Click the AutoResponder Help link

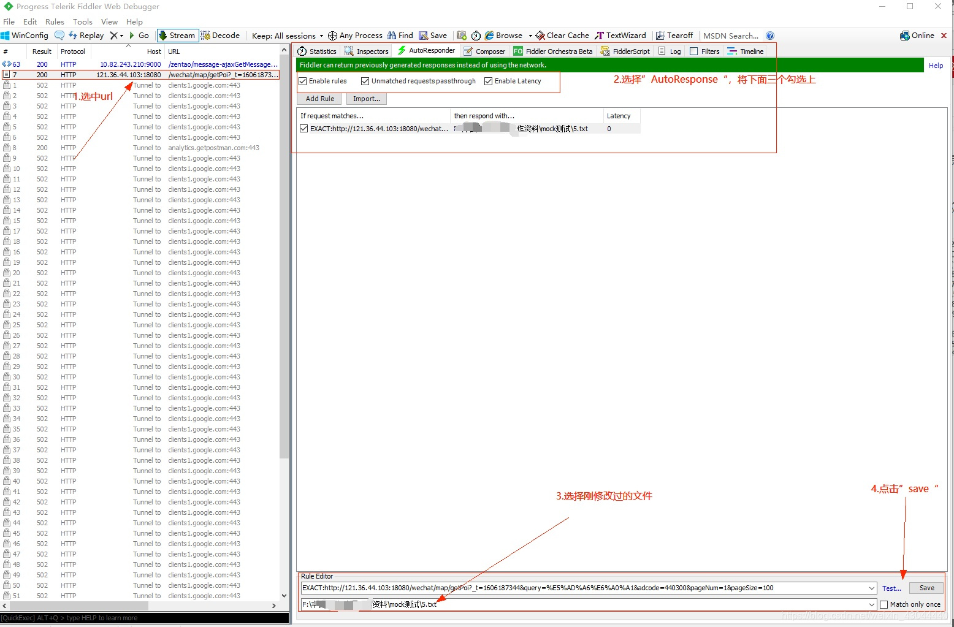click(x=936, y=66)
